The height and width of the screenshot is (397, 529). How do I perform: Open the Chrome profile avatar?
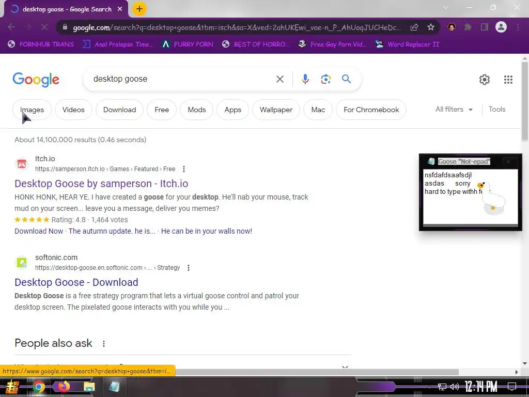pos(501,27)
